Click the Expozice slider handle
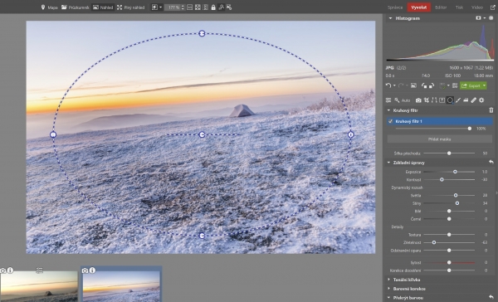 pyautogui.click(x=455, y=172)
